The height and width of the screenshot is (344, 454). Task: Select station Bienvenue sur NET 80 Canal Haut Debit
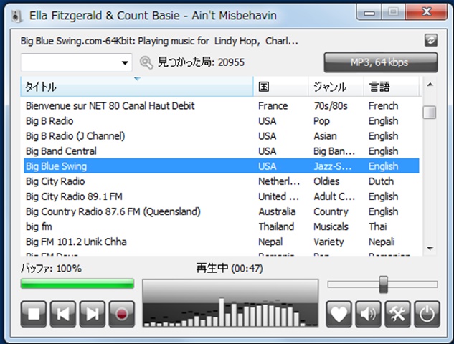[222, 106]
